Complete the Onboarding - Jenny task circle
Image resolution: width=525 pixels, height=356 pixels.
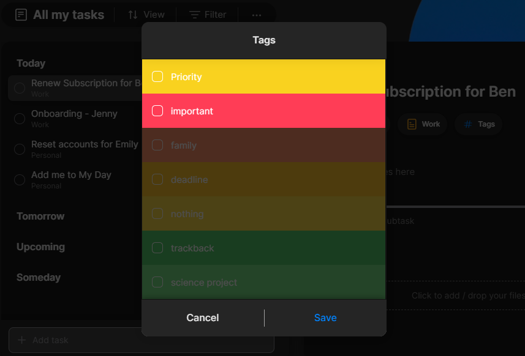click(x=20, y=118)
